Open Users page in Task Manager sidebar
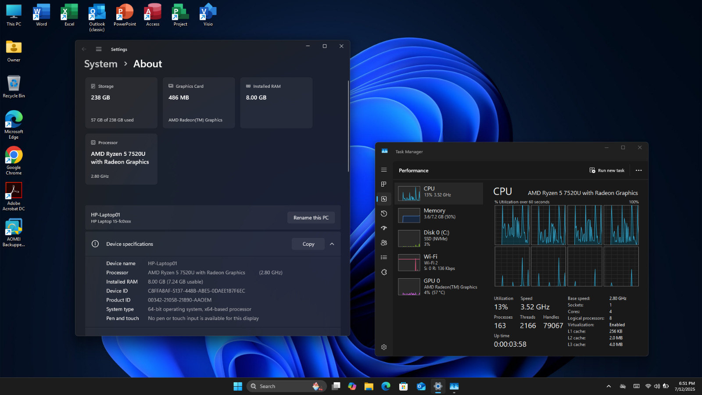This screenshot has width=702, height=395. 384,243
